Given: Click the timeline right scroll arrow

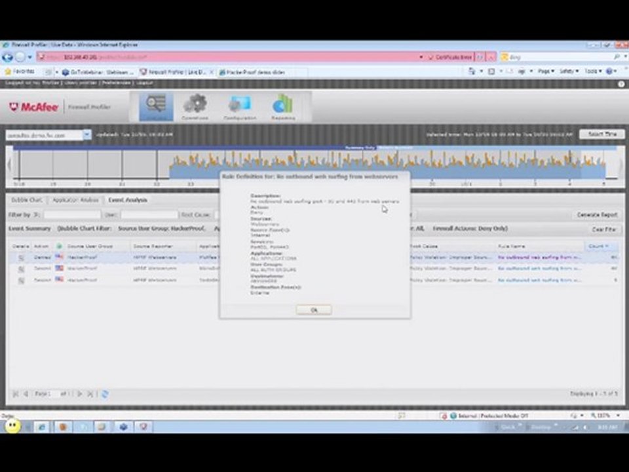Looking at the screenshot, I should (621, 165).
